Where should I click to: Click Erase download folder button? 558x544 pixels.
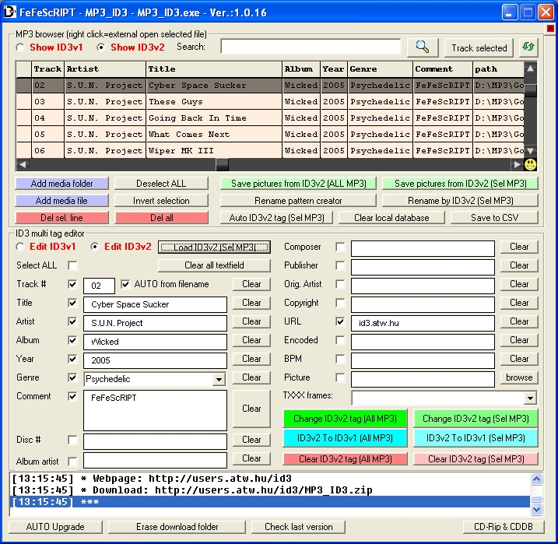(177, 527)
